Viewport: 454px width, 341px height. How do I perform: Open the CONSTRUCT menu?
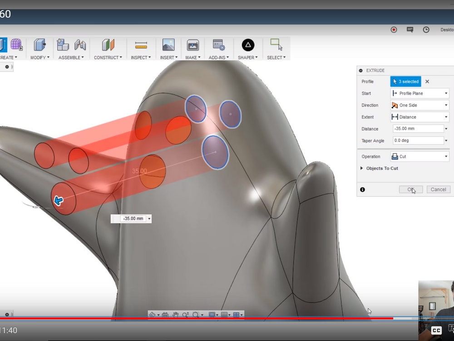(108, 57)
